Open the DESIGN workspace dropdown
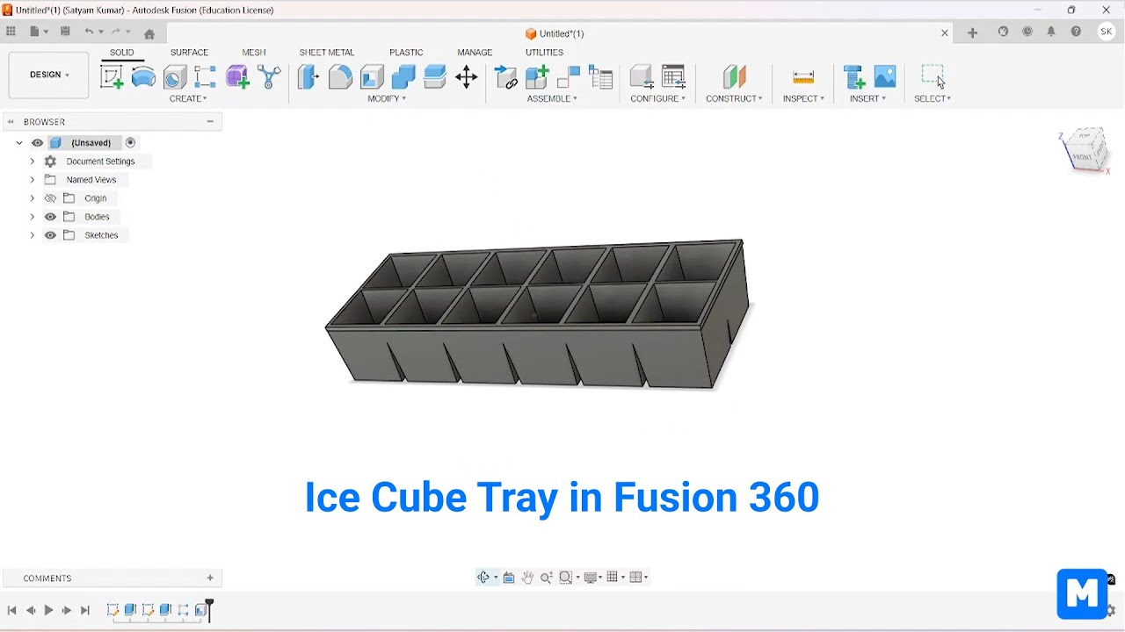The image size is (1125, 632). (x=48, y=75)
